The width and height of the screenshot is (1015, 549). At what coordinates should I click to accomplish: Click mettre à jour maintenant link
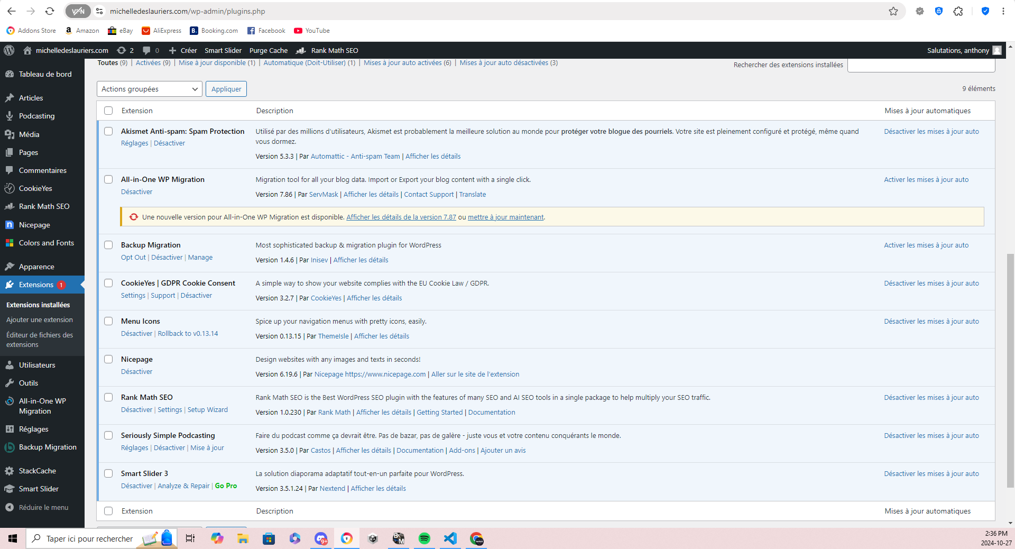pyautogui.click(x=505, y=217)
